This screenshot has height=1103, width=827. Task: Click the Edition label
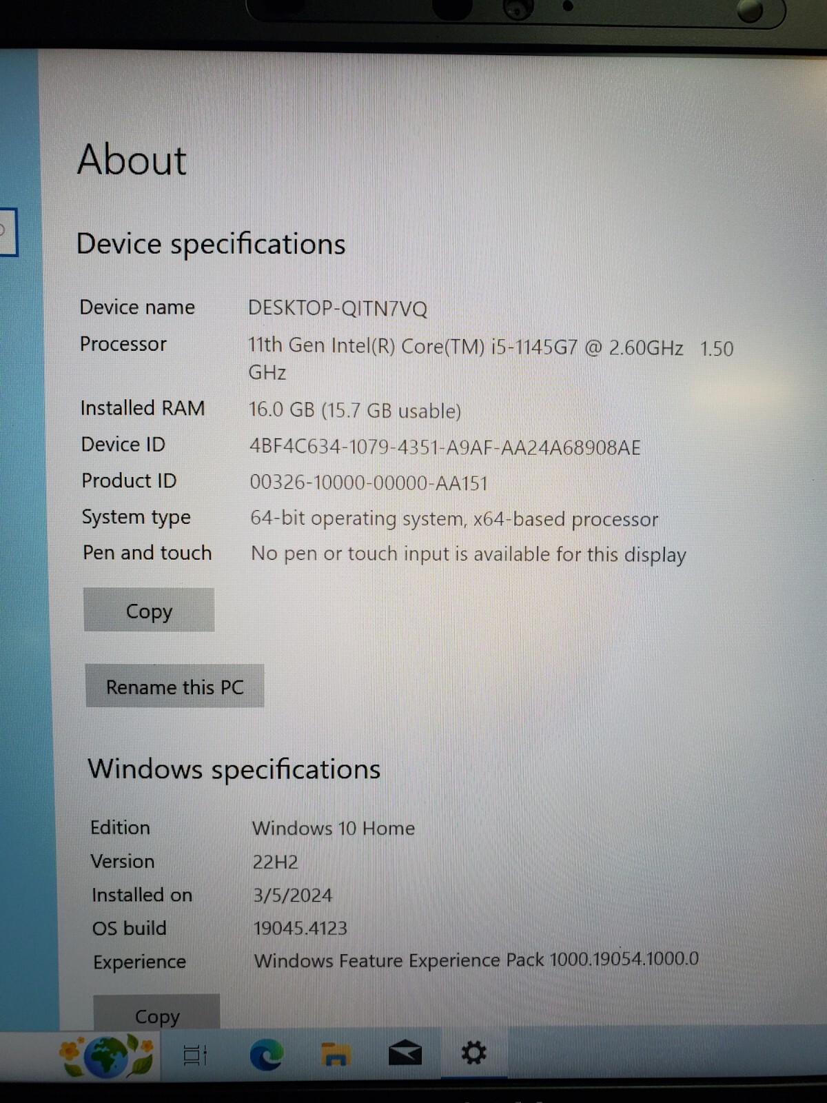pos(120,827)
